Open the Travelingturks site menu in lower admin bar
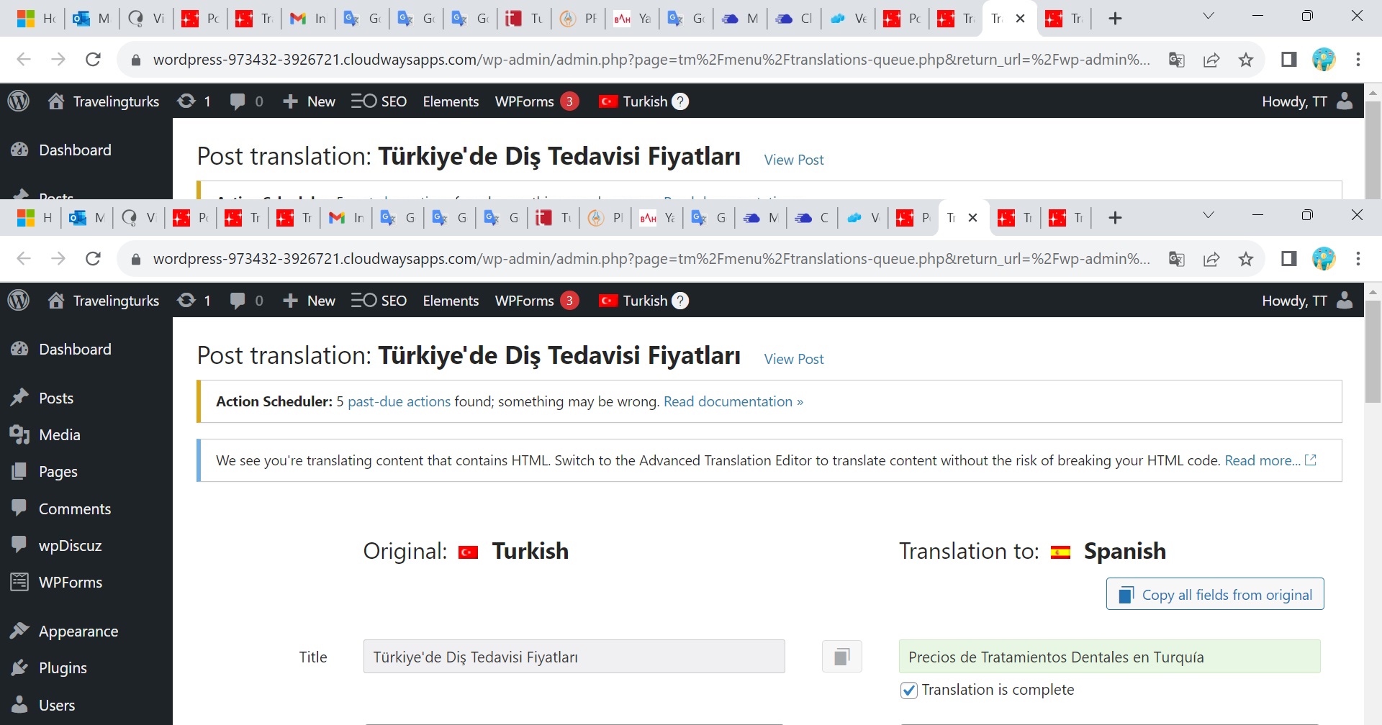The image size is (1382, 725). coord(104,301)
